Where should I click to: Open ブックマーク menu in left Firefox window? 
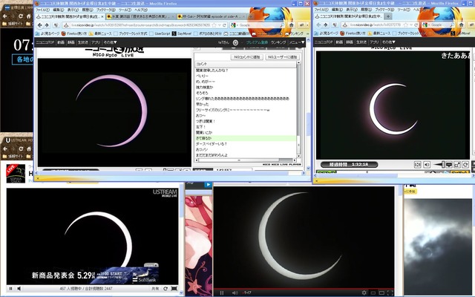pos(106,10)
